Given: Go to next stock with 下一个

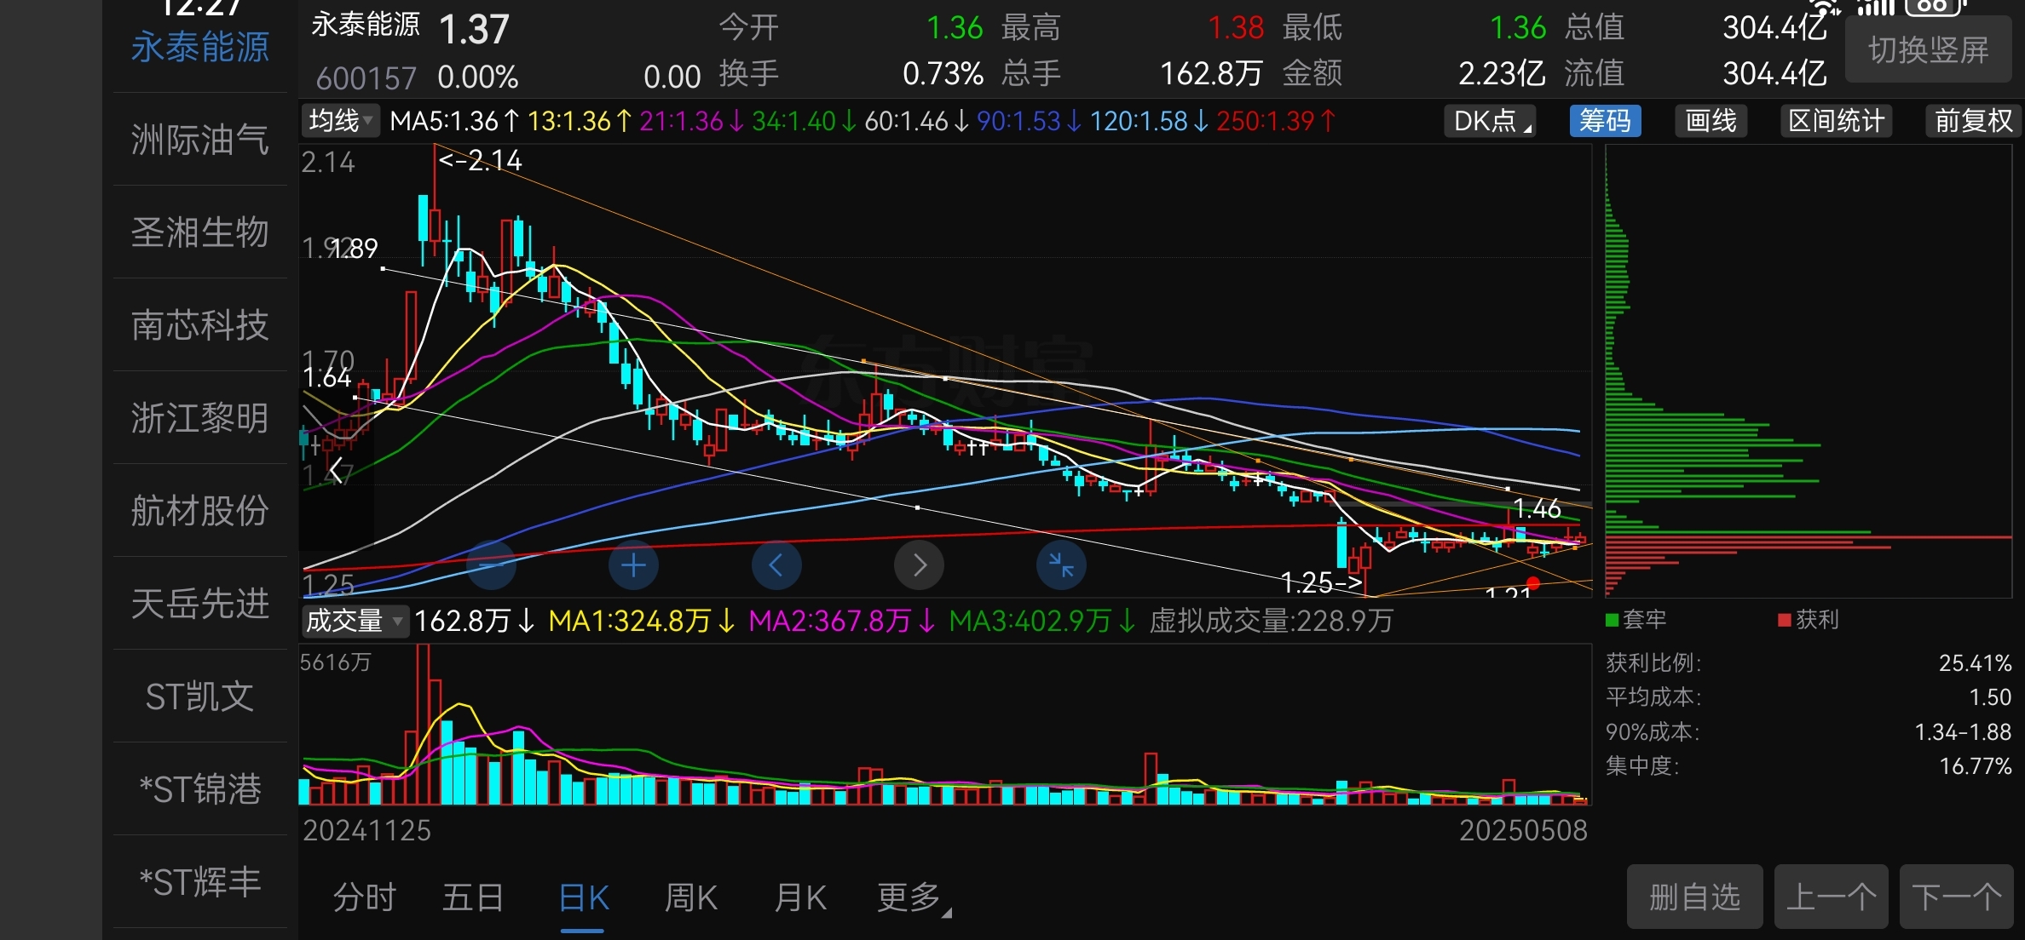Looking at the screenshot, I should (1956, 897).
